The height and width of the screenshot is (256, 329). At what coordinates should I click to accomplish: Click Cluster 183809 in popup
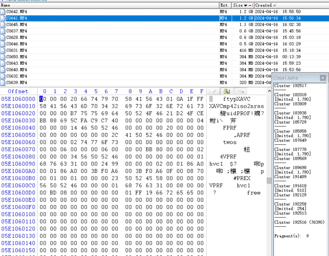[290, 104]
